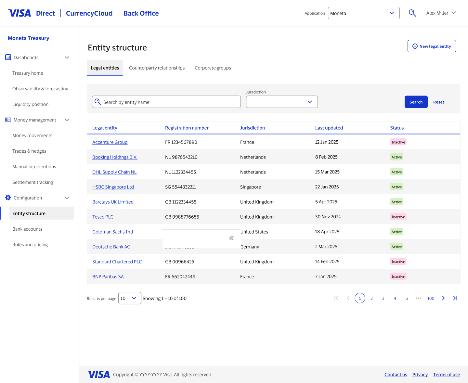This screenshot has height=383, width=468.
Task: Open Settlement tracking page
Action: [x=33, y=182]
